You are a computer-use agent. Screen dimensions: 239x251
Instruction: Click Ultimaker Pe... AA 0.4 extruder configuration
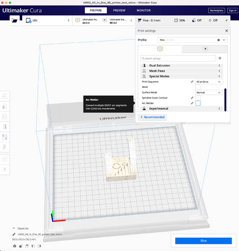tap(87, 21)
